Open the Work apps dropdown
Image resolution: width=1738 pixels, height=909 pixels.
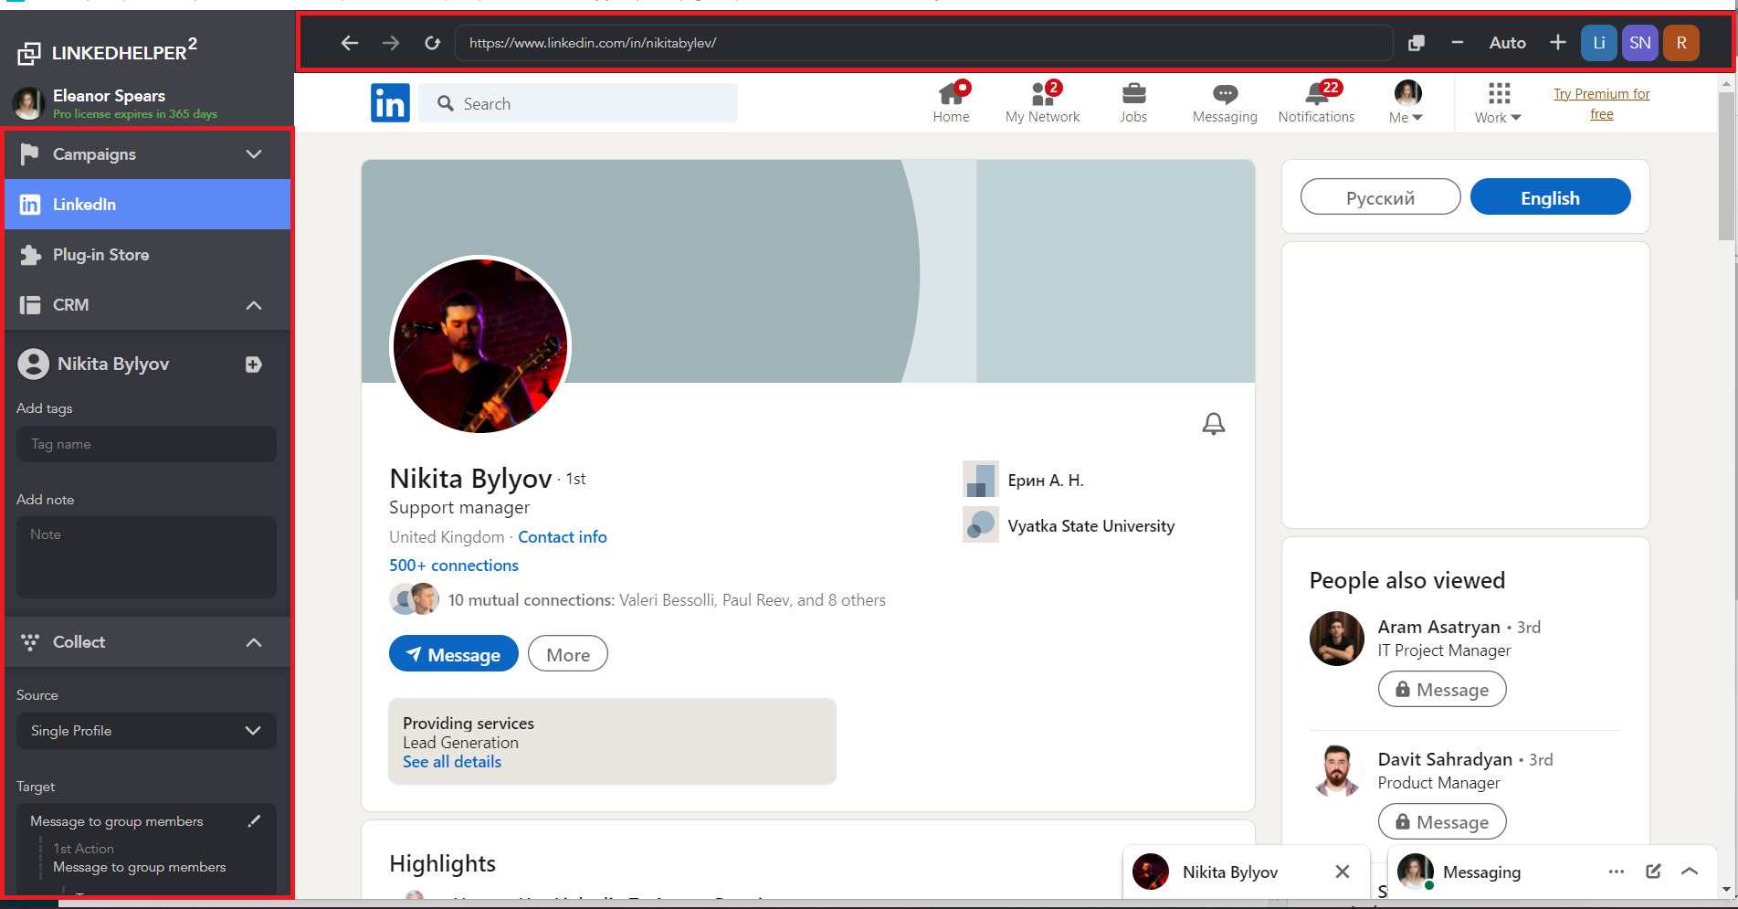click(1498, 102)
